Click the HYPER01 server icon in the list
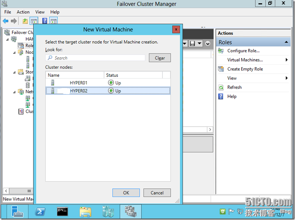The image size is (295, 220). point(53,83)
